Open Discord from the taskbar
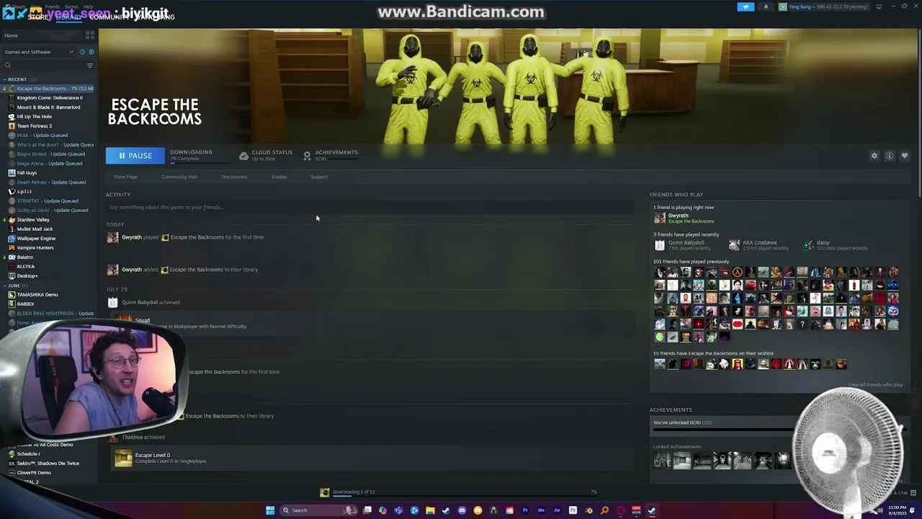Image resolution: width=922 pixels, height=519 pixels. pos(462,510)
